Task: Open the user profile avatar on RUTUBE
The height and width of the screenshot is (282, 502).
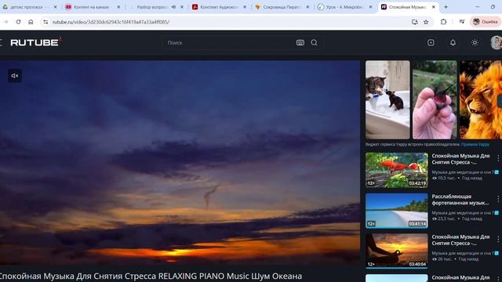Action: [497, 42]
